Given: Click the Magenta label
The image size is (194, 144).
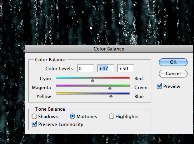Looking at the screenshot, I should tap(41, 87).
